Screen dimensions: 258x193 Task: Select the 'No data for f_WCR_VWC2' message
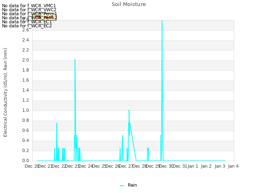point(29,10)
